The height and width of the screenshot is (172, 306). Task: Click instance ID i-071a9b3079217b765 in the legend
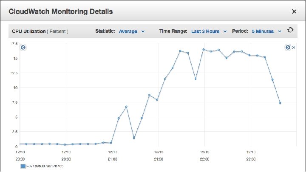pyautogui.click(x=45, y=166)
